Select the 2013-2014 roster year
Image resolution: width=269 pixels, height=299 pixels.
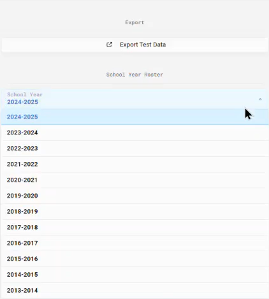click(135, 290)
